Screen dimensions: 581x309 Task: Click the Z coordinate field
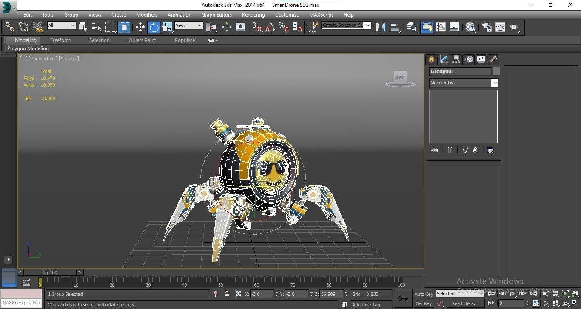332,294
